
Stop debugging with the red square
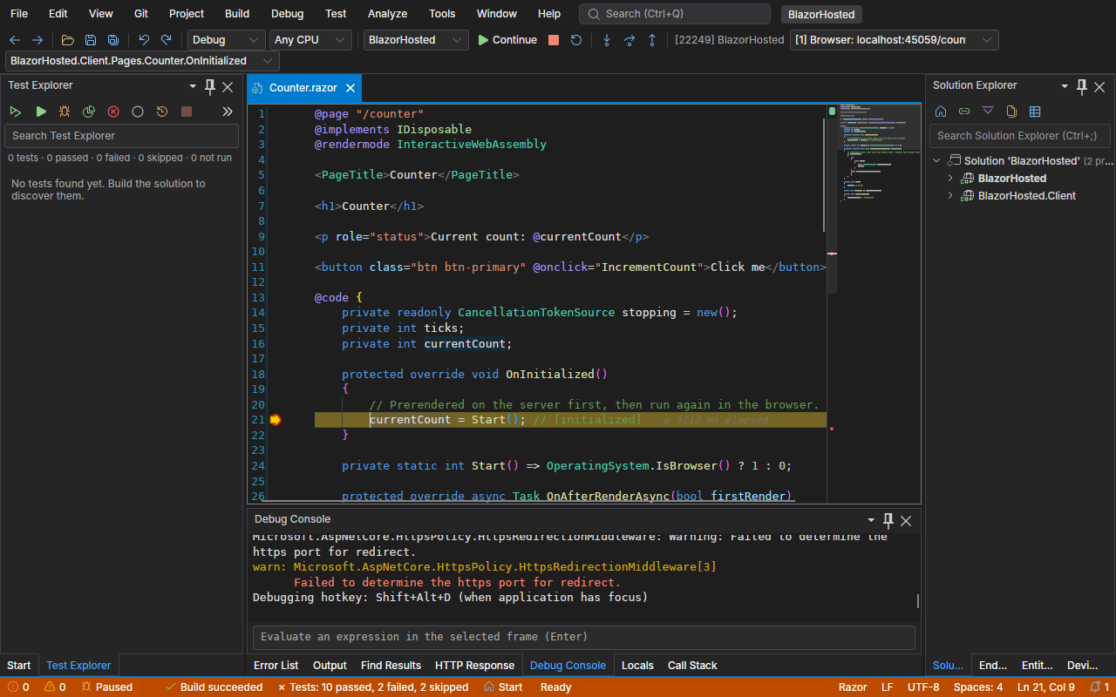(554, 40)
